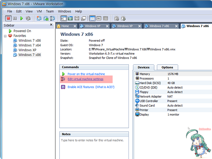The width and height of the screenshot is (212, 159).
Task: Click in the Notes text field
Action: 94,148
